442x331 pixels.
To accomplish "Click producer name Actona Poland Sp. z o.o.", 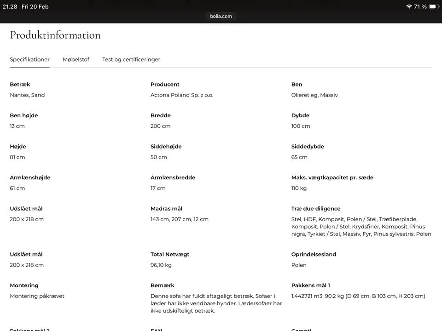I will point(182,95).
